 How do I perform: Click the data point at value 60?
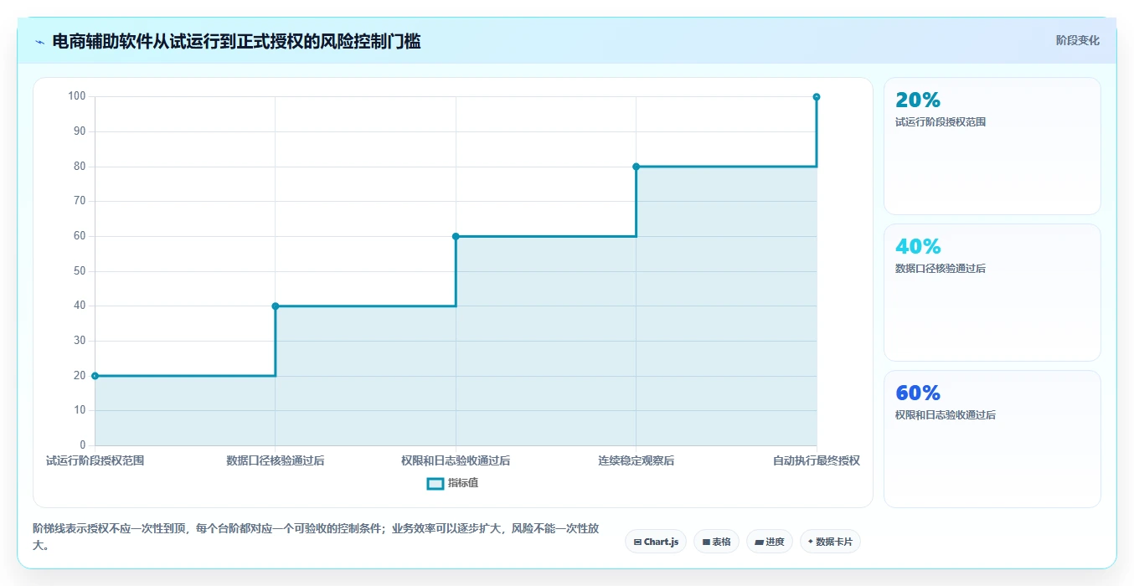[x=456, y=236]
